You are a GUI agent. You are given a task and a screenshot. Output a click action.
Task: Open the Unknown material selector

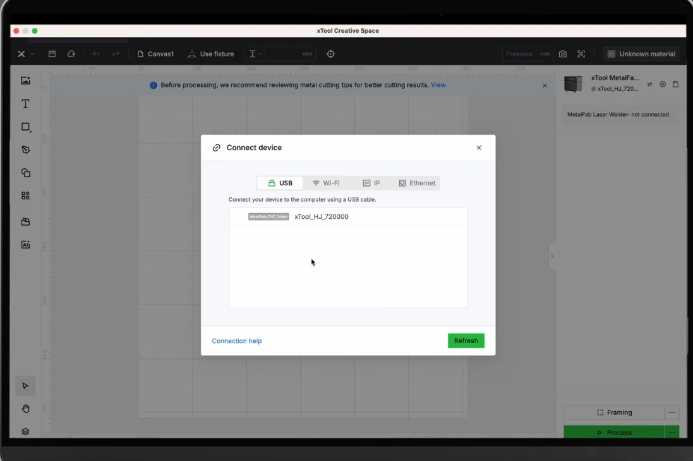tap(641, 54)
